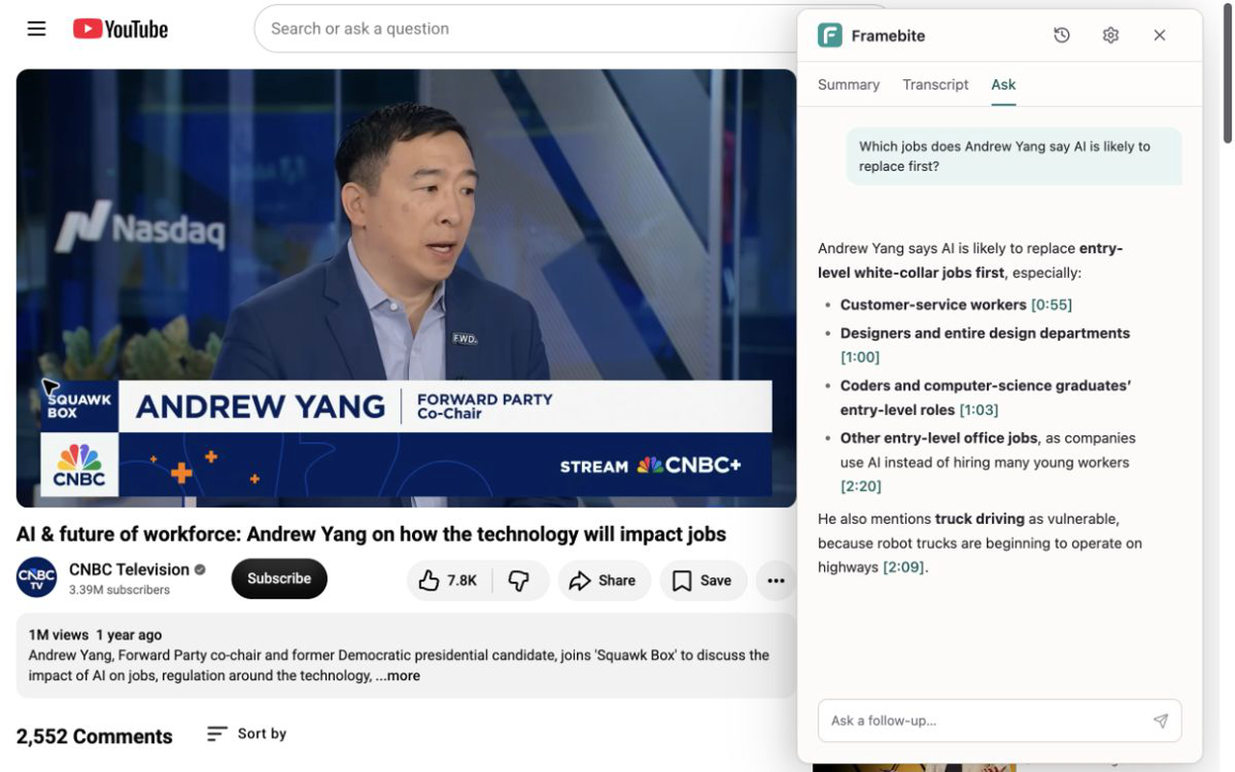Click the video title text
The image size is (1235, 772).
(x=371, y=535)
